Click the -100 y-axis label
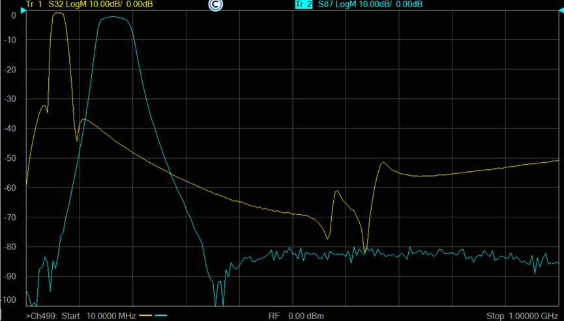Screen dimensions: 564x321 (x=9, y=300)
